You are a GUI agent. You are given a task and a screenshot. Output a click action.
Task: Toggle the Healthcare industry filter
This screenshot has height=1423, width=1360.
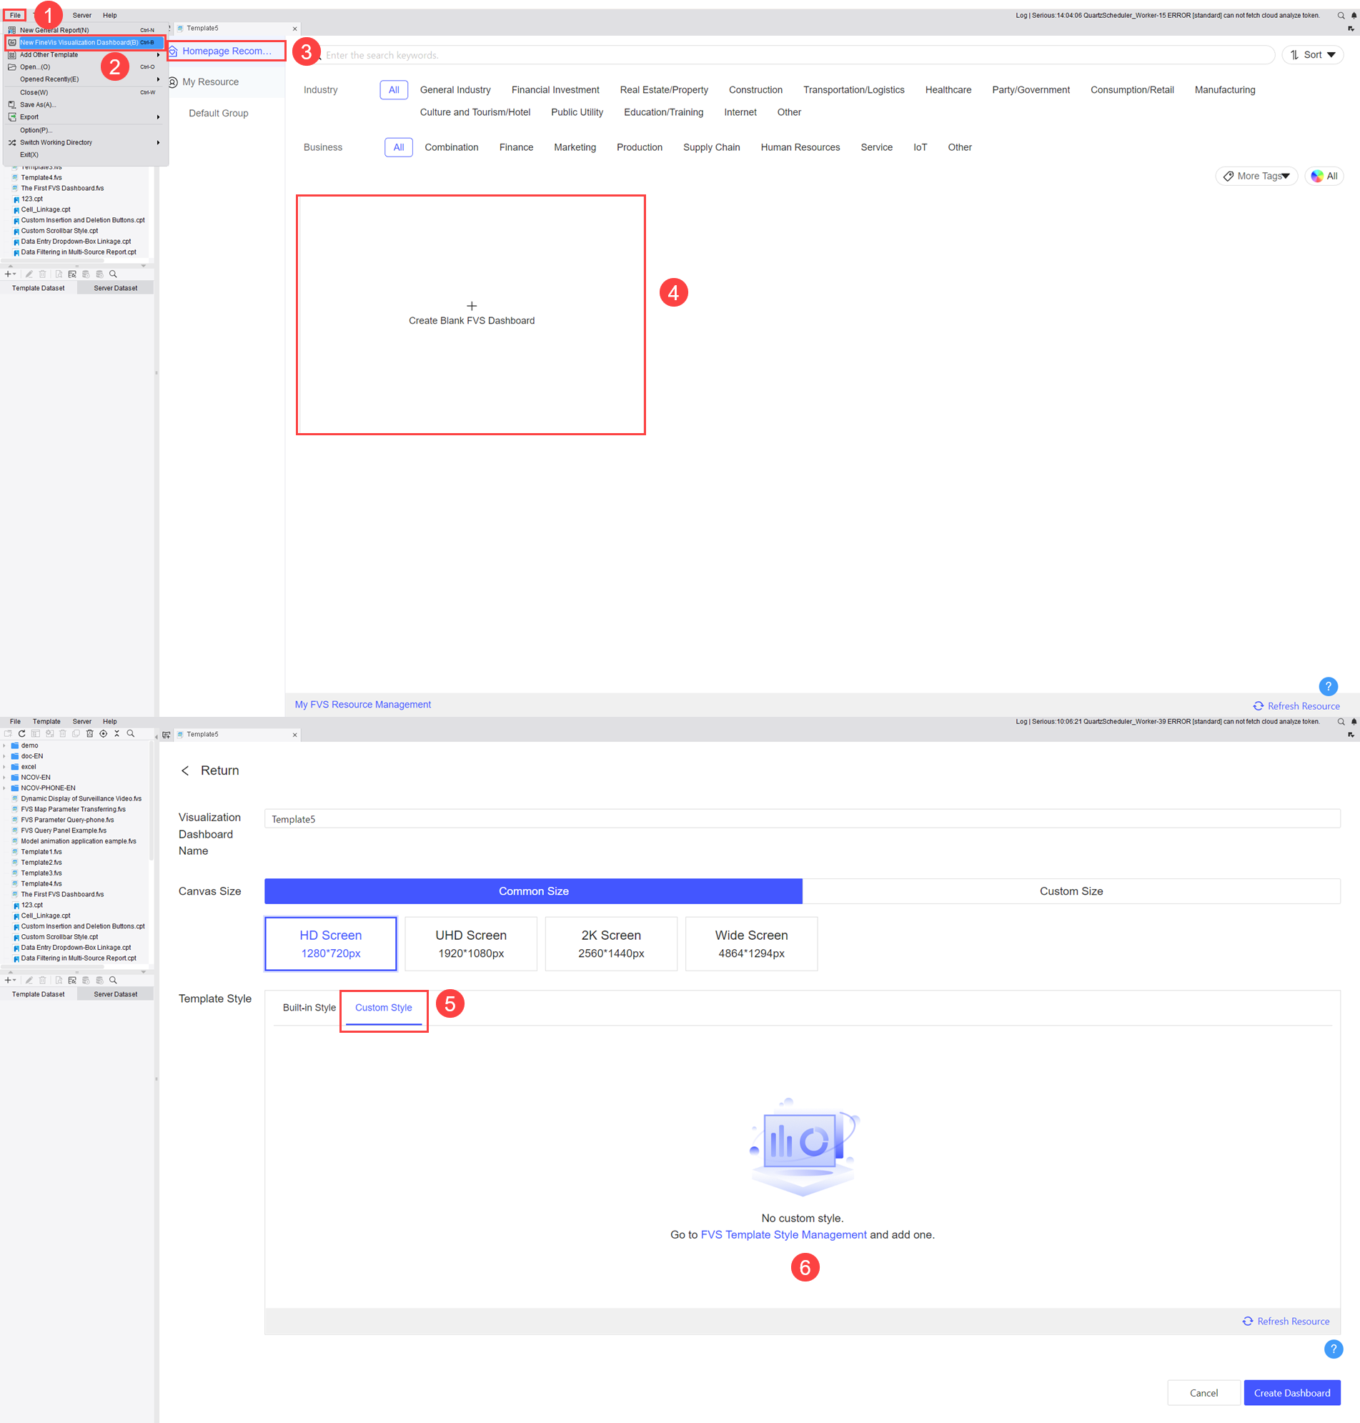pos(948,90)
